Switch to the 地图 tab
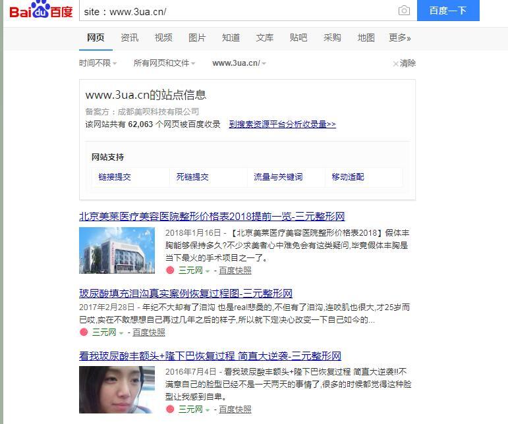 tap(366, 38)
